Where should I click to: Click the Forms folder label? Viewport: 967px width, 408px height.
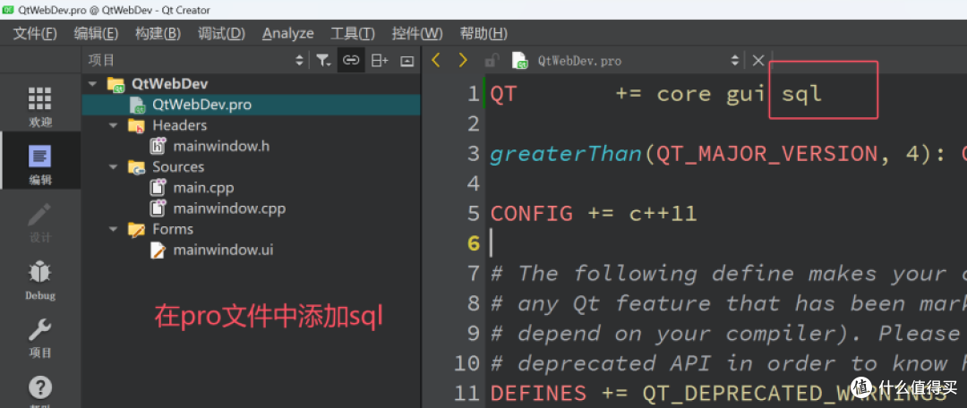click(173, 229)
